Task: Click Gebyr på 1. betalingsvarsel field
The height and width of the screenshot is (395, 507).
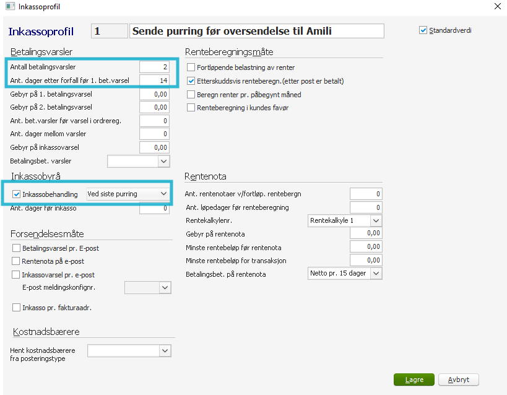Action: 155,94
